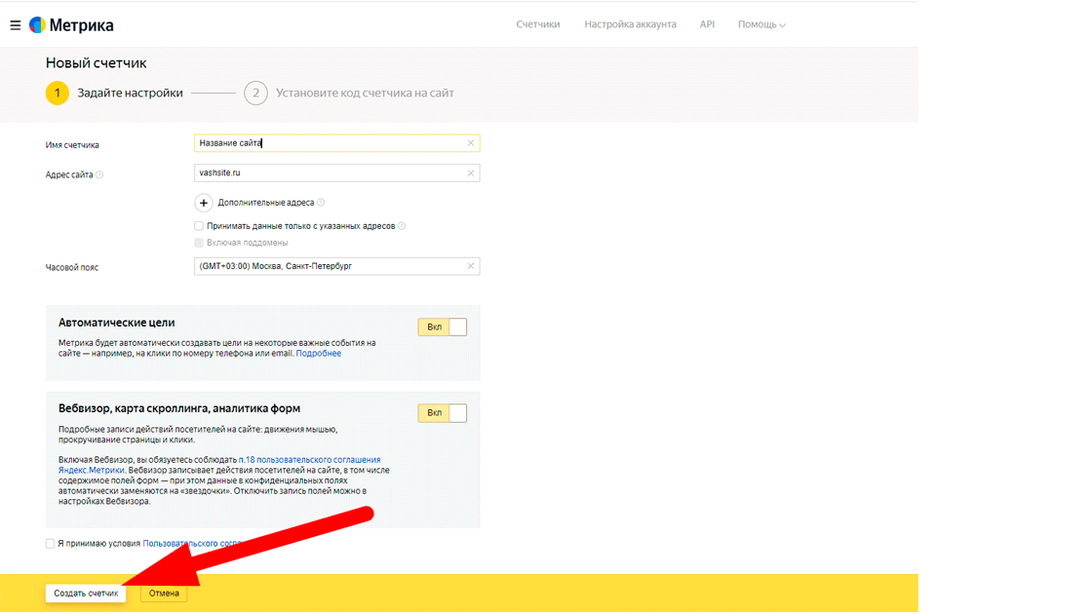The width and height of the screenshot is (1092, 614).
Task: Toggle the Автоматические цели switch
Action: (443, 327)
